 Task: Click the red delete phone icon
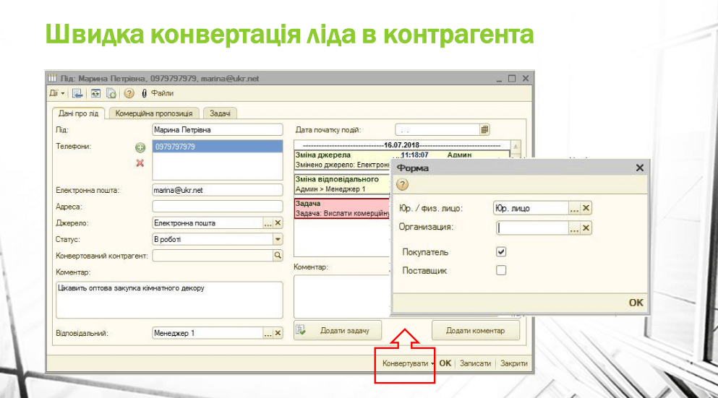(x=140, y=163)
